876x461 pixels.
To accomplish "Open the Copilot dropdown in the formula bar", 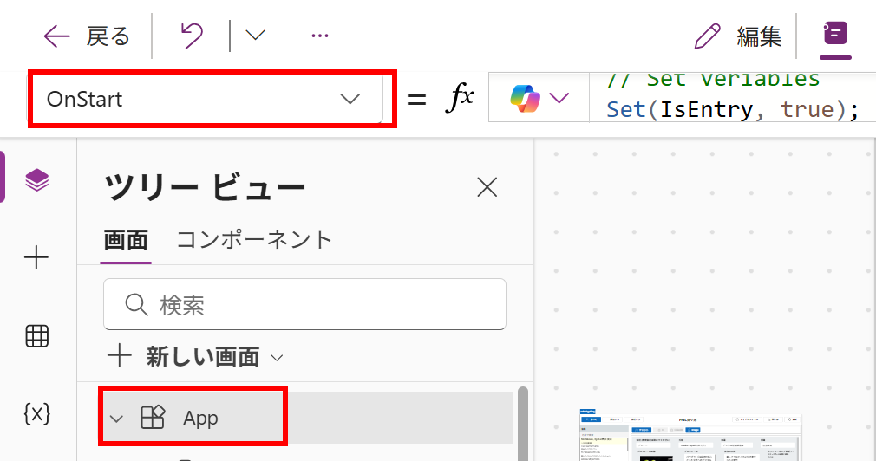I will point(539,98).
